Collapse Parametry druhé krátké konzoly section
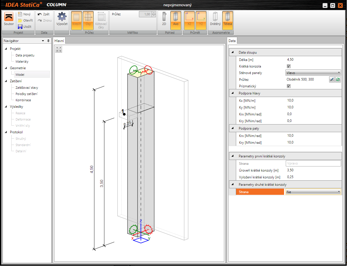Viewport: 347px width, 266px height. click(233, 185)
